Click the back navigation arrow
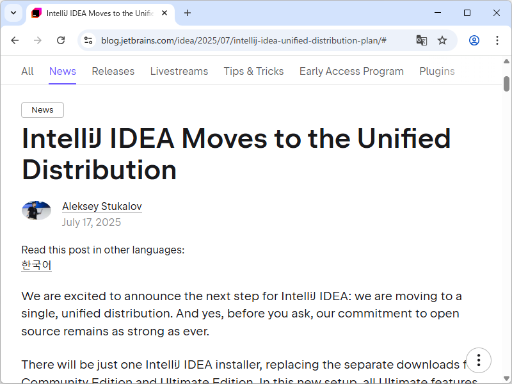 [15, 40]
